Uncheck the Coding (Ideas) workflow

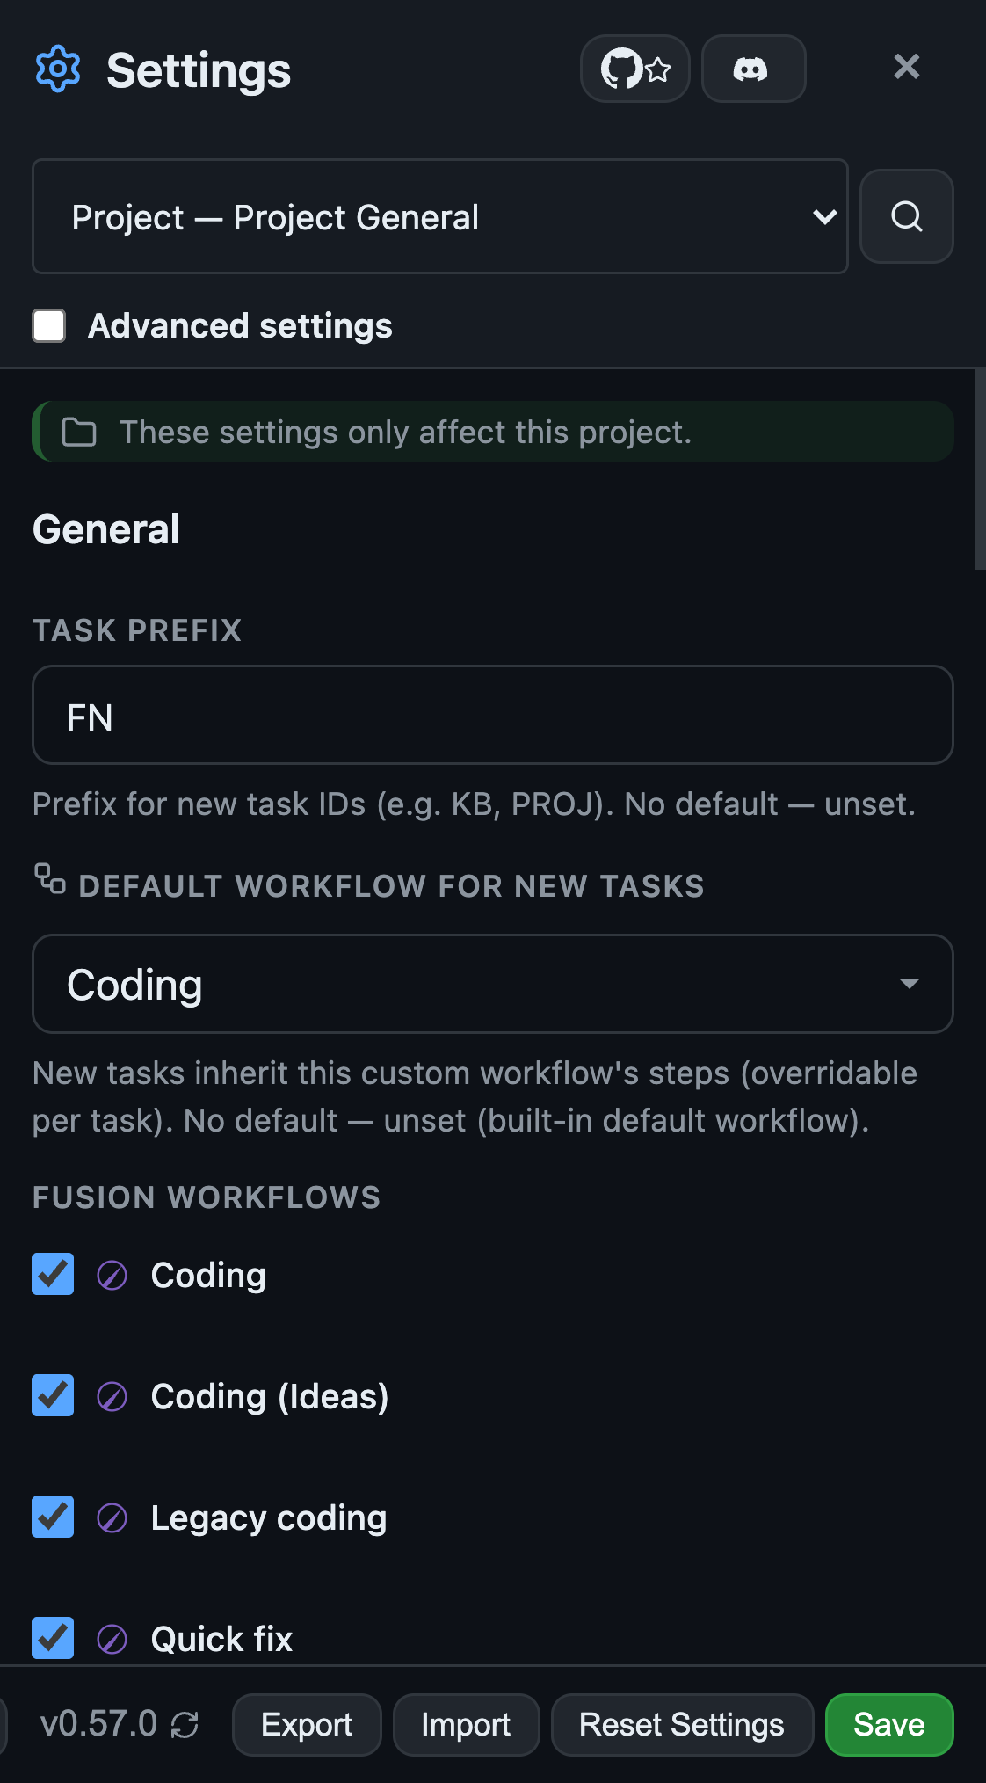[53, 1395]
